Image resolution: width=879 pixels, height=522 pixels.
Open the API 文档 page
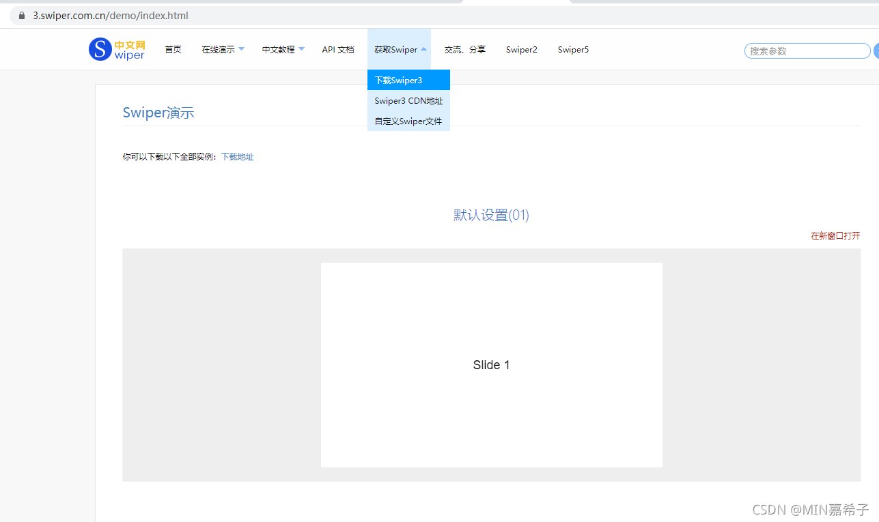338,49
